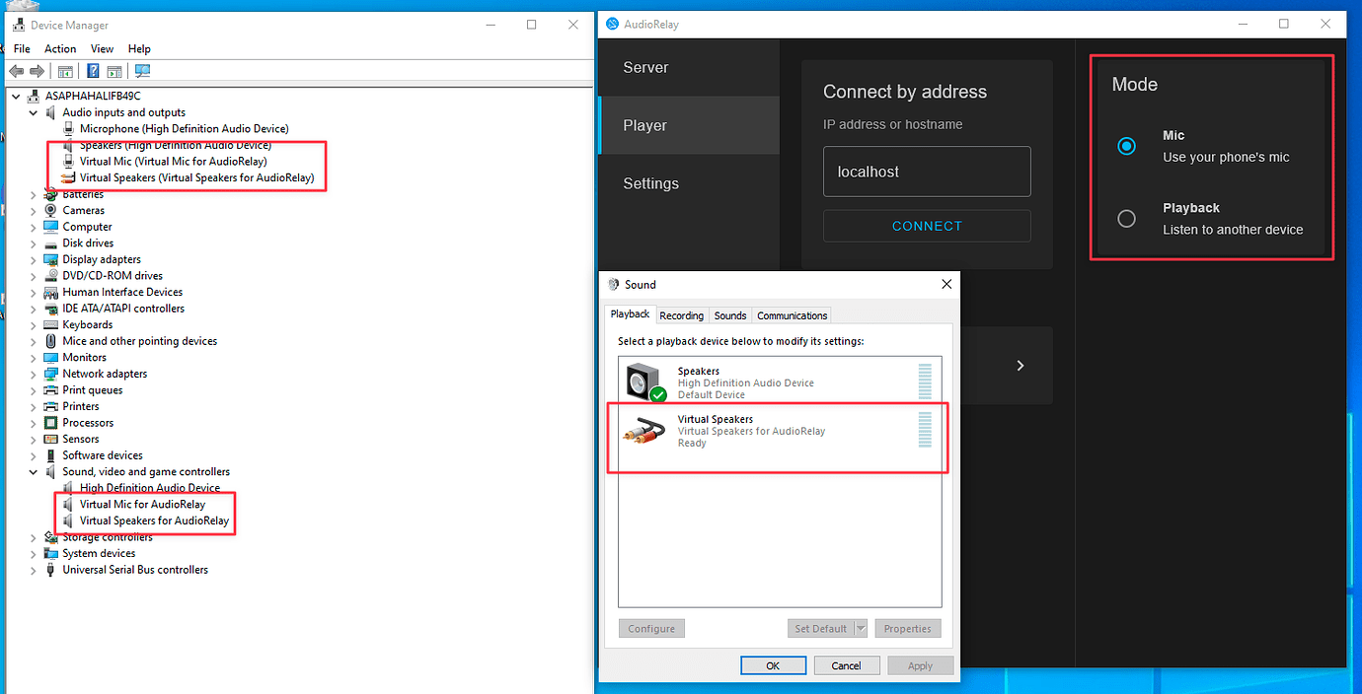Click the Properties toolbar icon in Device Manager
The width and height of the screenshot is (1362, 694).
coord(114,70)
